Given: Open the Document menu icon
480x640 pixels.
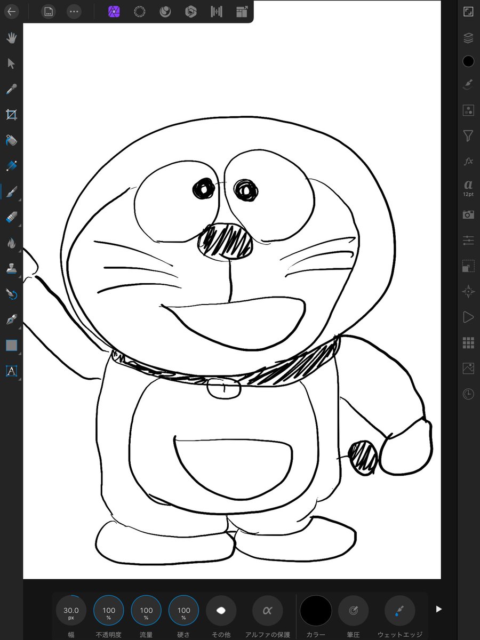Looking at the screenshot, I should pos(48,11).
